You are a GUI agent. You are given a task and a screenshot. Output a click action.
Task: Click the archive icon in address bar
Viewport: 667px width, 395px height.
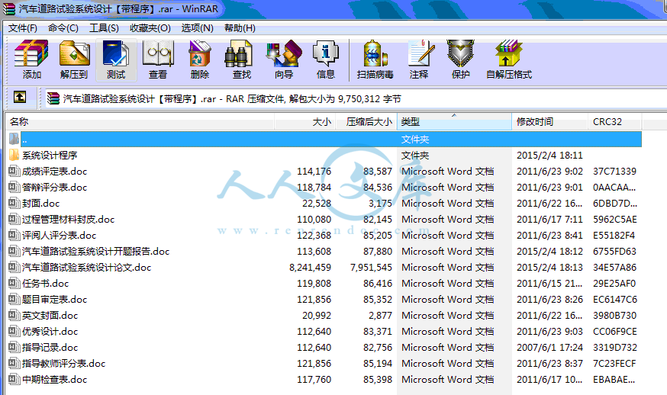[53, 98]
